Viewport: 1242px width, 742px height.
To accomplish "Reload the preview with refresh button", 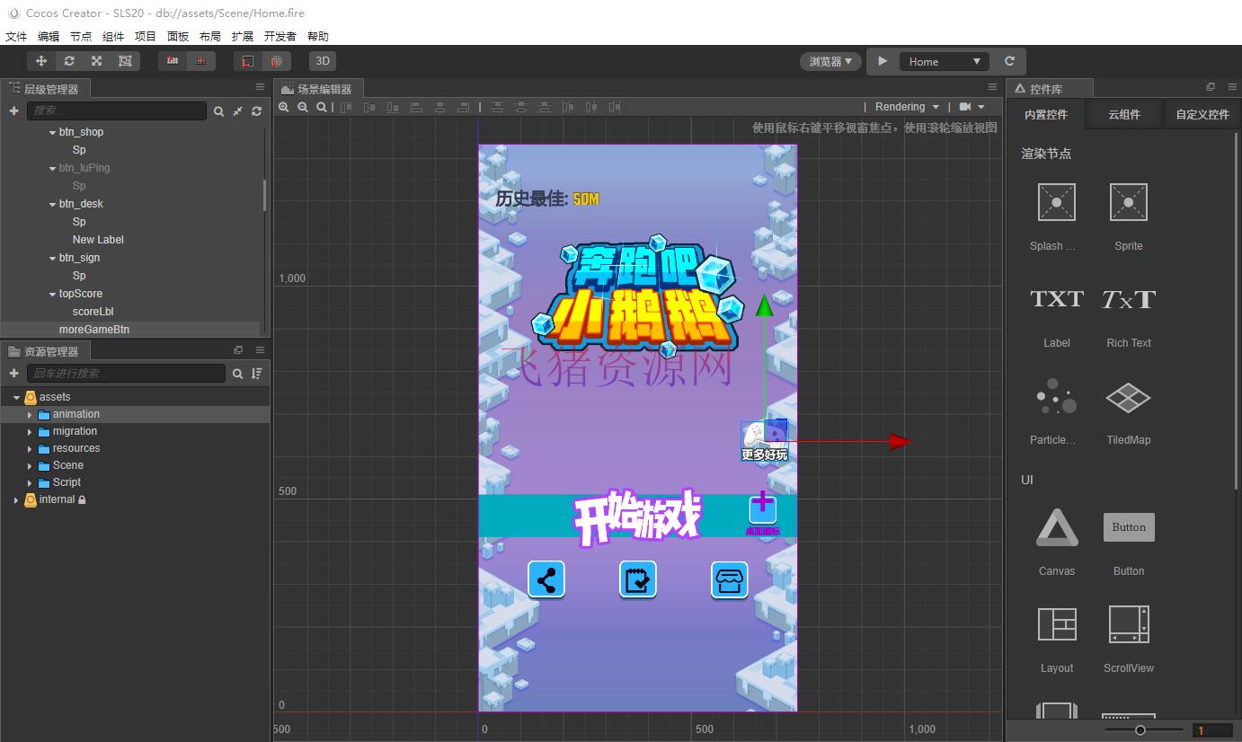I will click(1009, 61).
